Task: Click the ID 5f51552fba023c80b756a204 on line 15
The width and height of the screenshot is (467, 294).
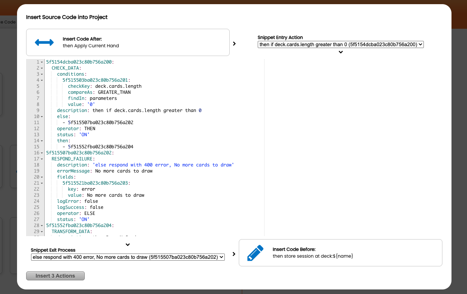Action: [x=101, y=147]
